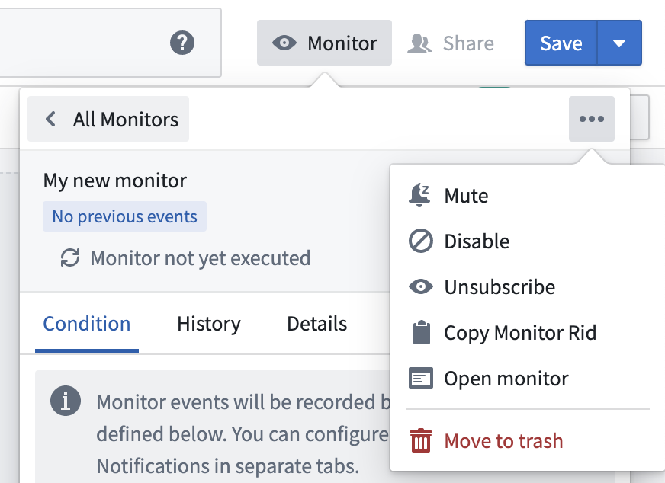Choose Copy Monitor Rid
The width and height of the screenshot is (665, 483).
pyautogui.click(x=527, y=333)
